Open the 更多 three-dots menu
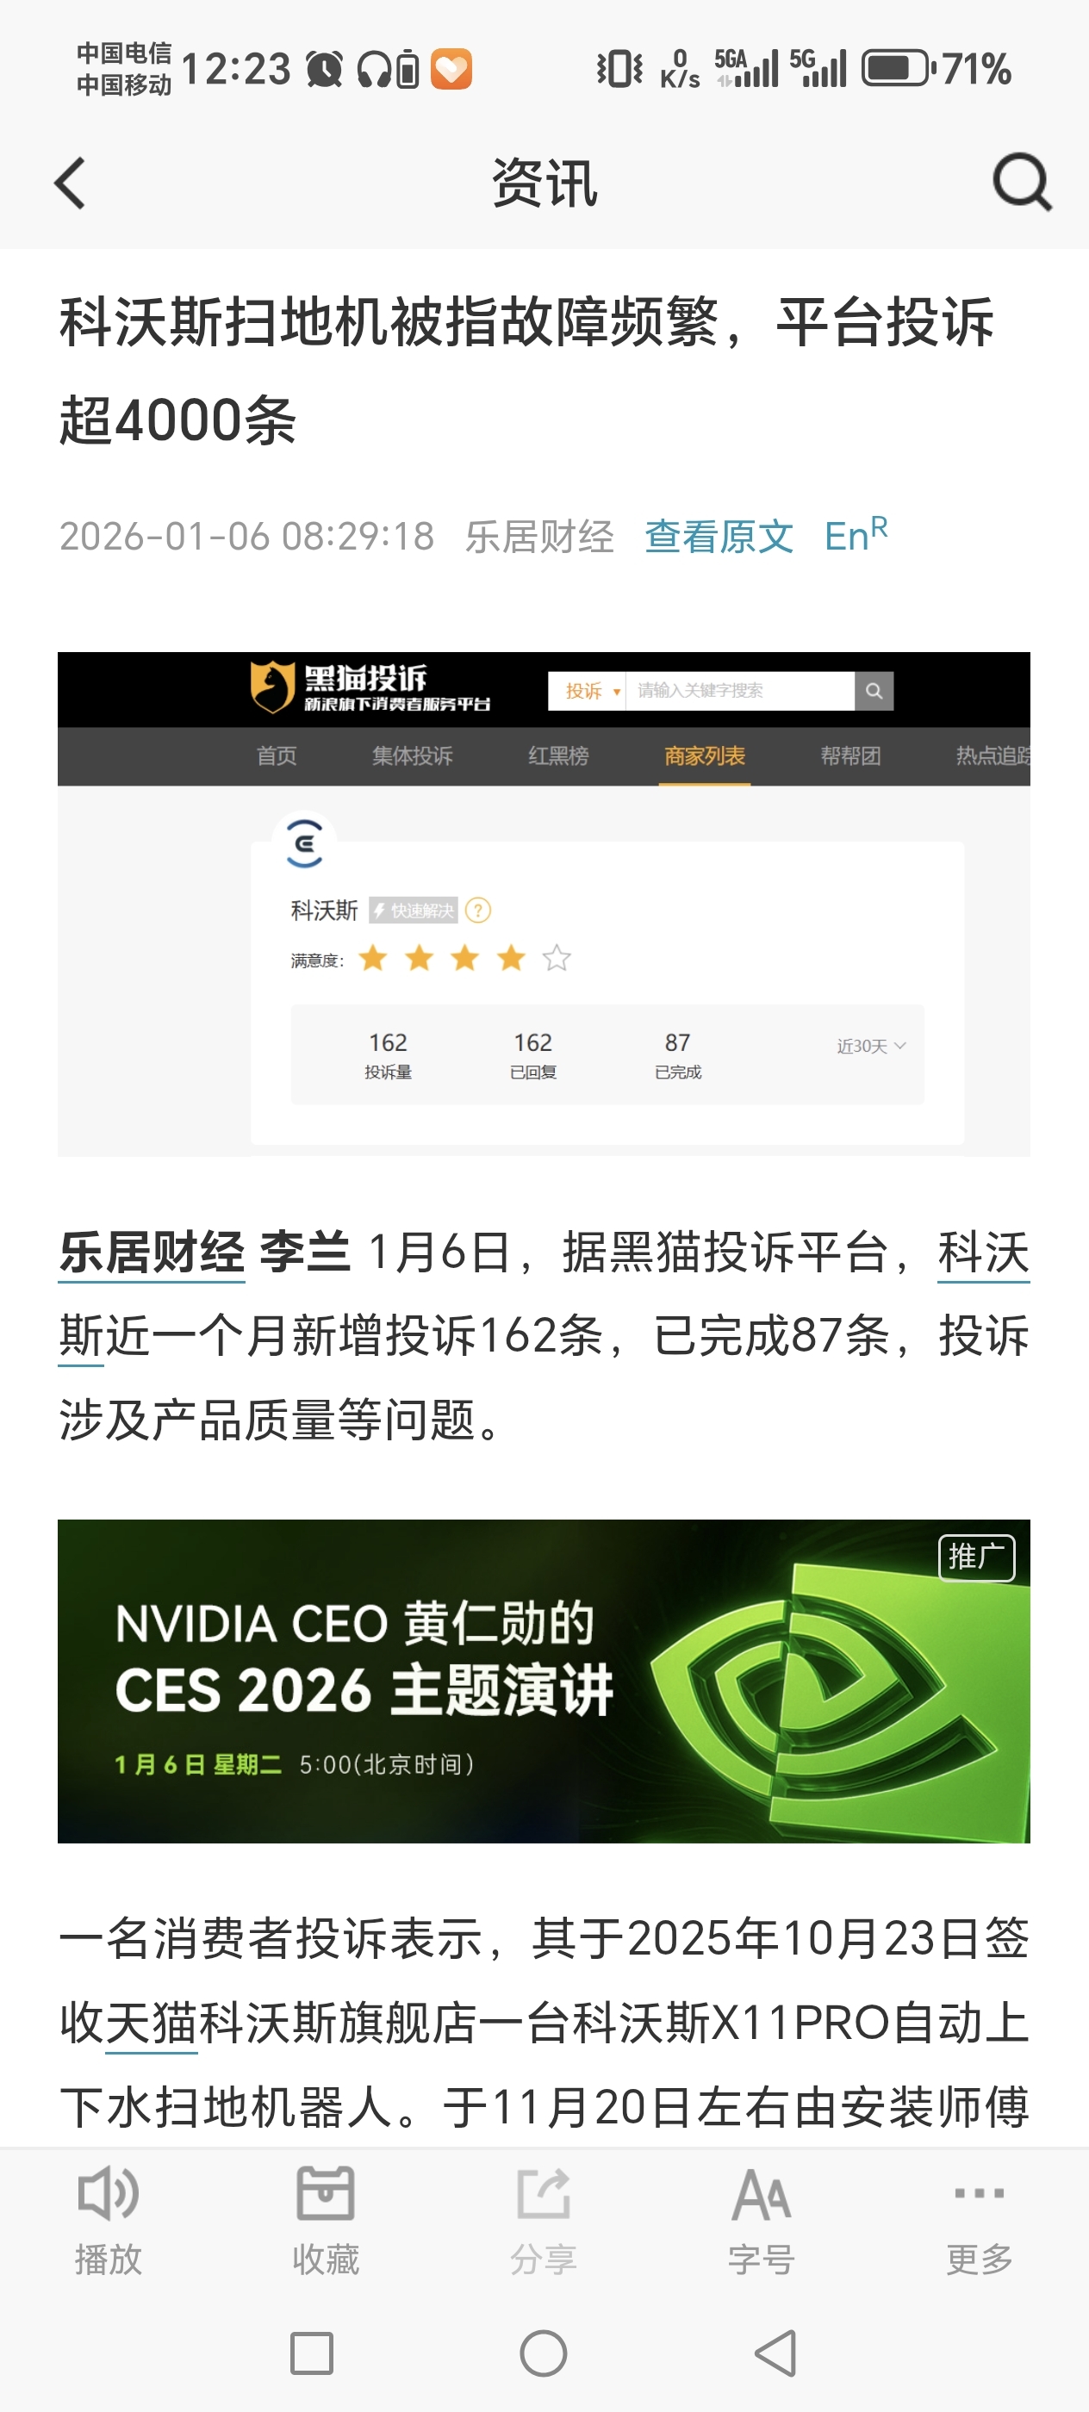Image resolution: width=1089 pixels, height=2412 pixels. point(980,2193)
